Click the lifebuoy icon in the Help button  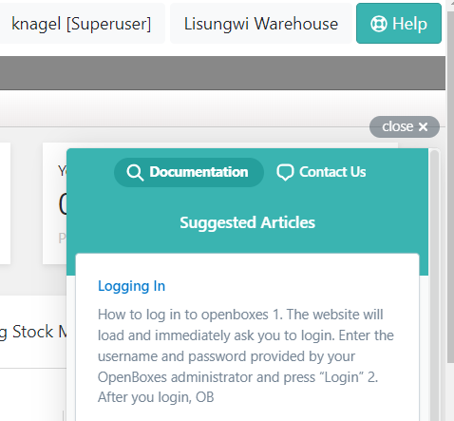click(379, 24)
